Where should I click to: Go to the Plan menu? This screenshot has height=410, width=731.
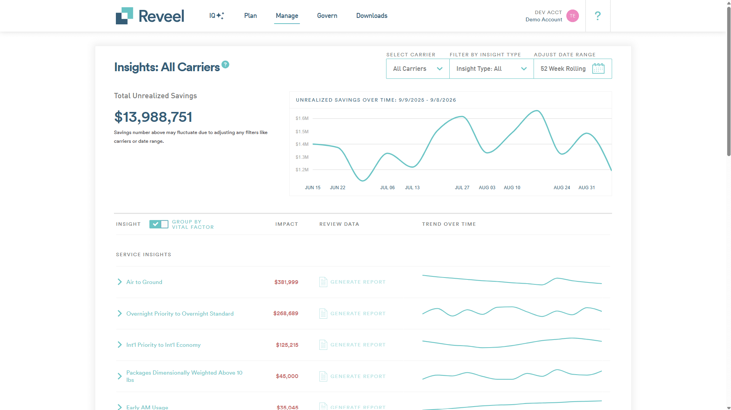coord(250,16)
